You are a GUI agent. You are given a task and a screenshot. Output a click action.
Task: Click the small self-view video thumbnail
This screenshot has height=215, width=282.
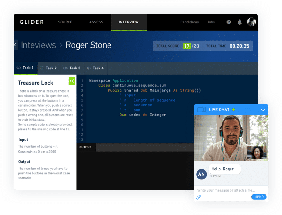pyautogui.click(x=257, y=153)
